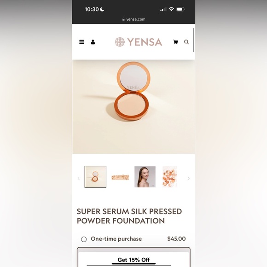Open the hamburger menu icon
Viewport: 267px width, 267px height.
(x=81, y=42)
